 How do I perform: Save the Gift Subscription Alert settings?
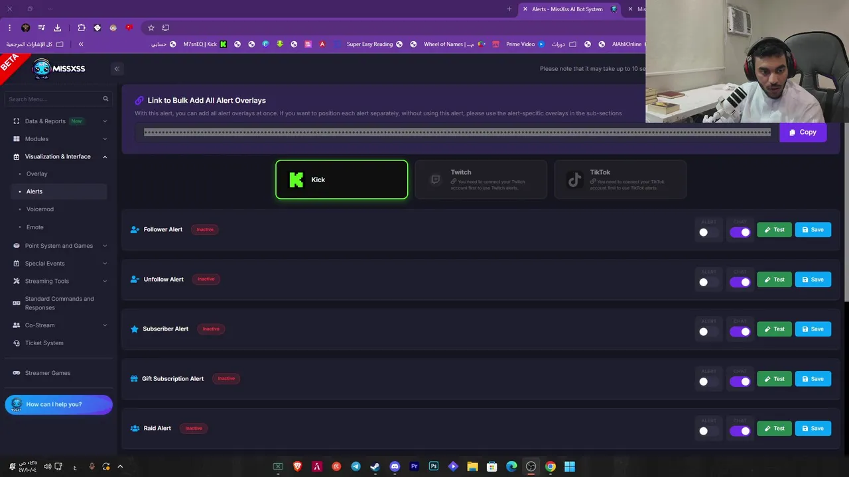tap(813, 379)
